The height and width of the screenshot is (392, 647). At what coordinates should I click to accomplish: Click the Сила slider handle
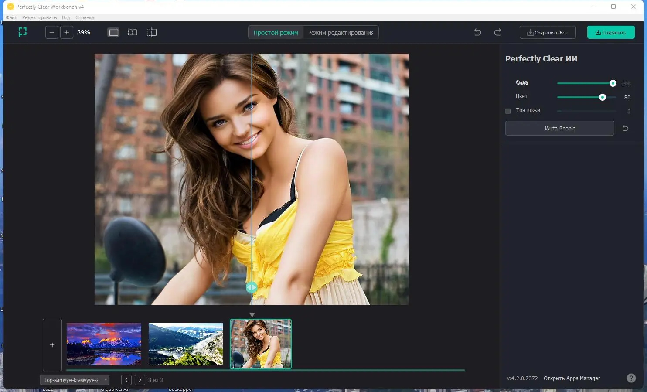click(x=613, y=83)
